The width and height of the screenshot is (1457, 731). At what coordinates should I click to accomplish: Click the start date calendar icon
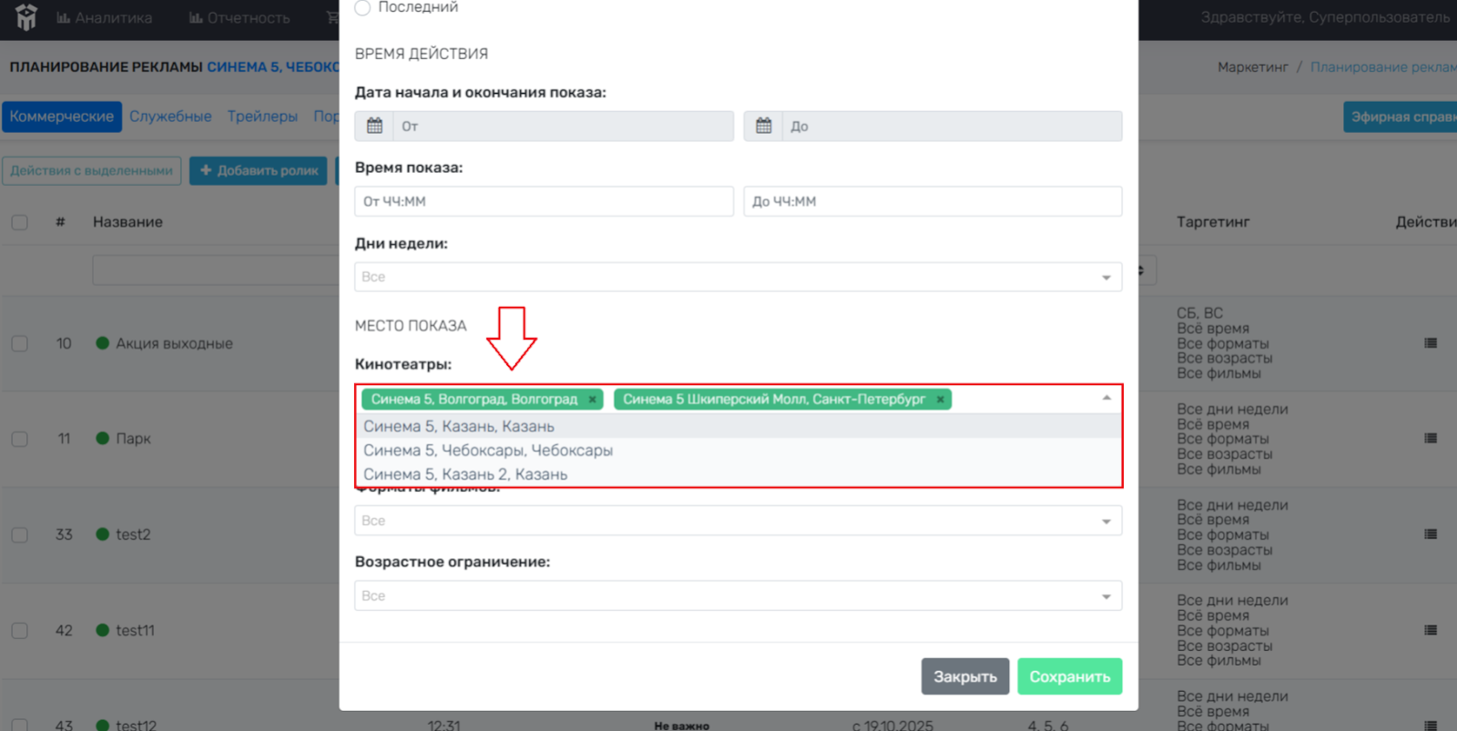coord(374,126)
